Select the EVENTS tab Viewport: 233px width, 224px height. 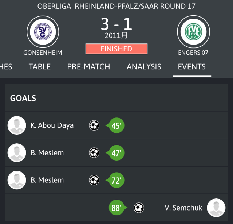(192, 67)
